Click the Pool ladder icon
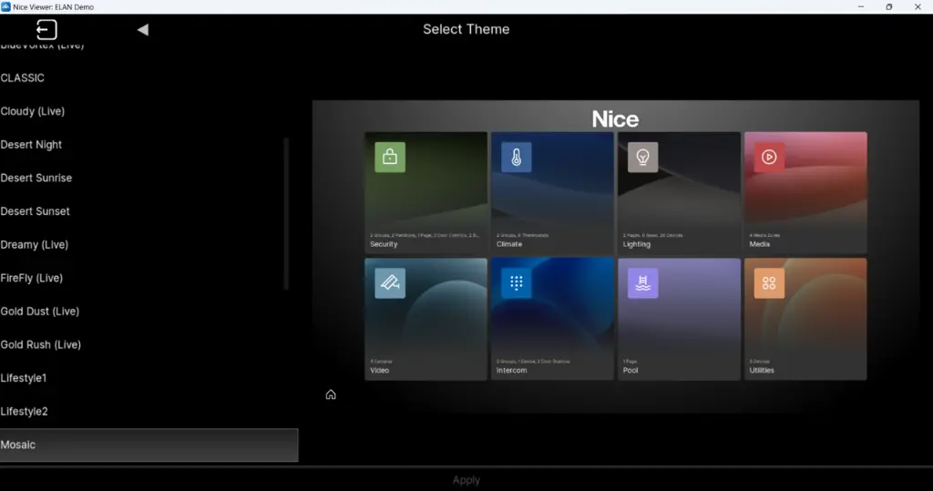Screen dimensions: 933x491 pyautogui.click(x=642, y=283)
